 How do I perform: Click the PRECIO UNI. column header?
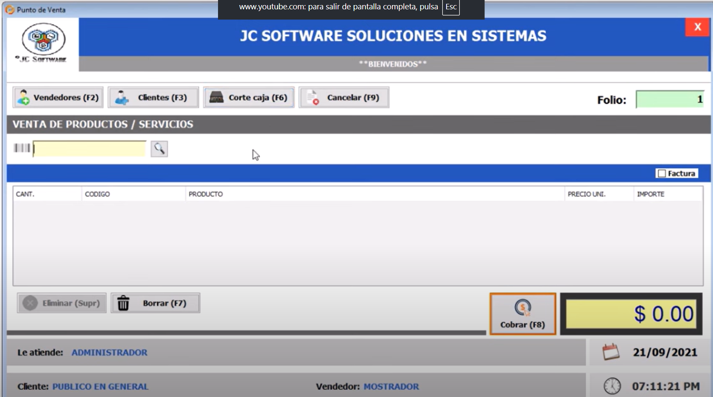pyautogui.click(x=587, y=194)
